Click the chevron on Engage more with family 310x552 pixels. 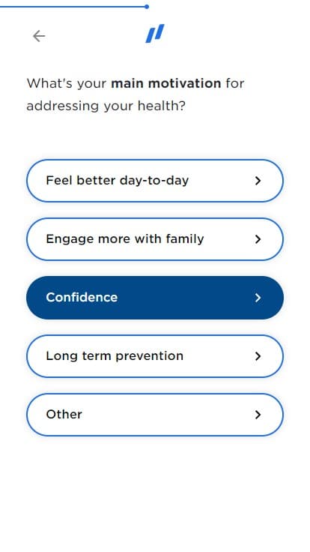tap(258, 239)
